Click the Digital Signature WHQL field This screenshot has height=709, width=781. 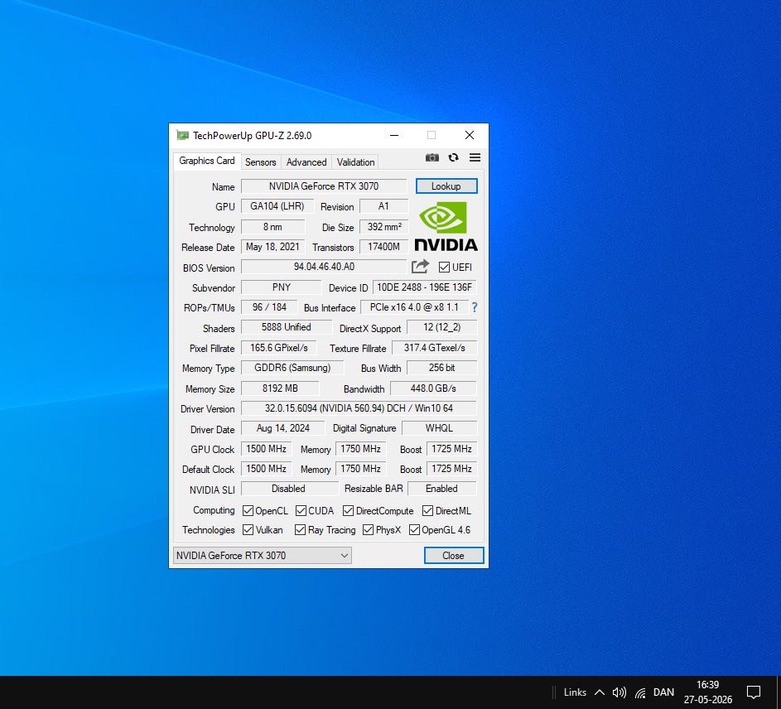(x=439, y=428)
